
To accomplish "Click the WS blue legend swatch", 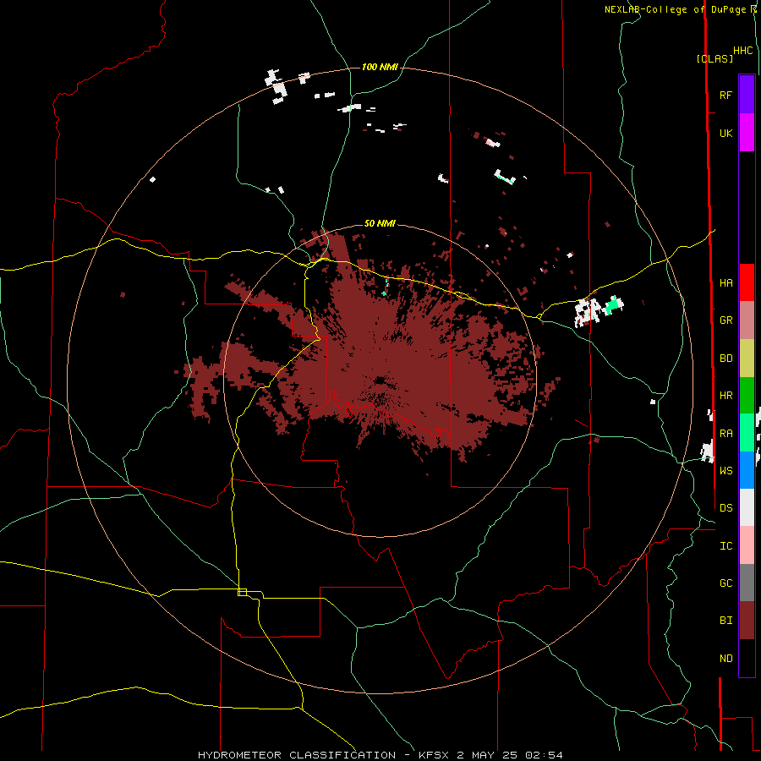I will 747,470.
